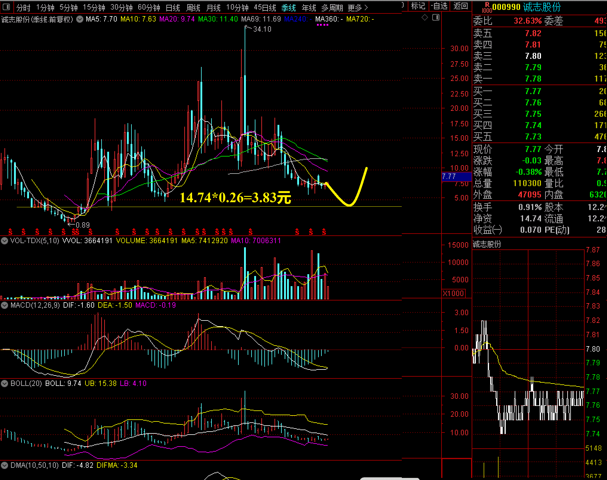Click 卖一 sell price 7.78
The width and height of the screenshot is (607, 480).
click(533, 79)
